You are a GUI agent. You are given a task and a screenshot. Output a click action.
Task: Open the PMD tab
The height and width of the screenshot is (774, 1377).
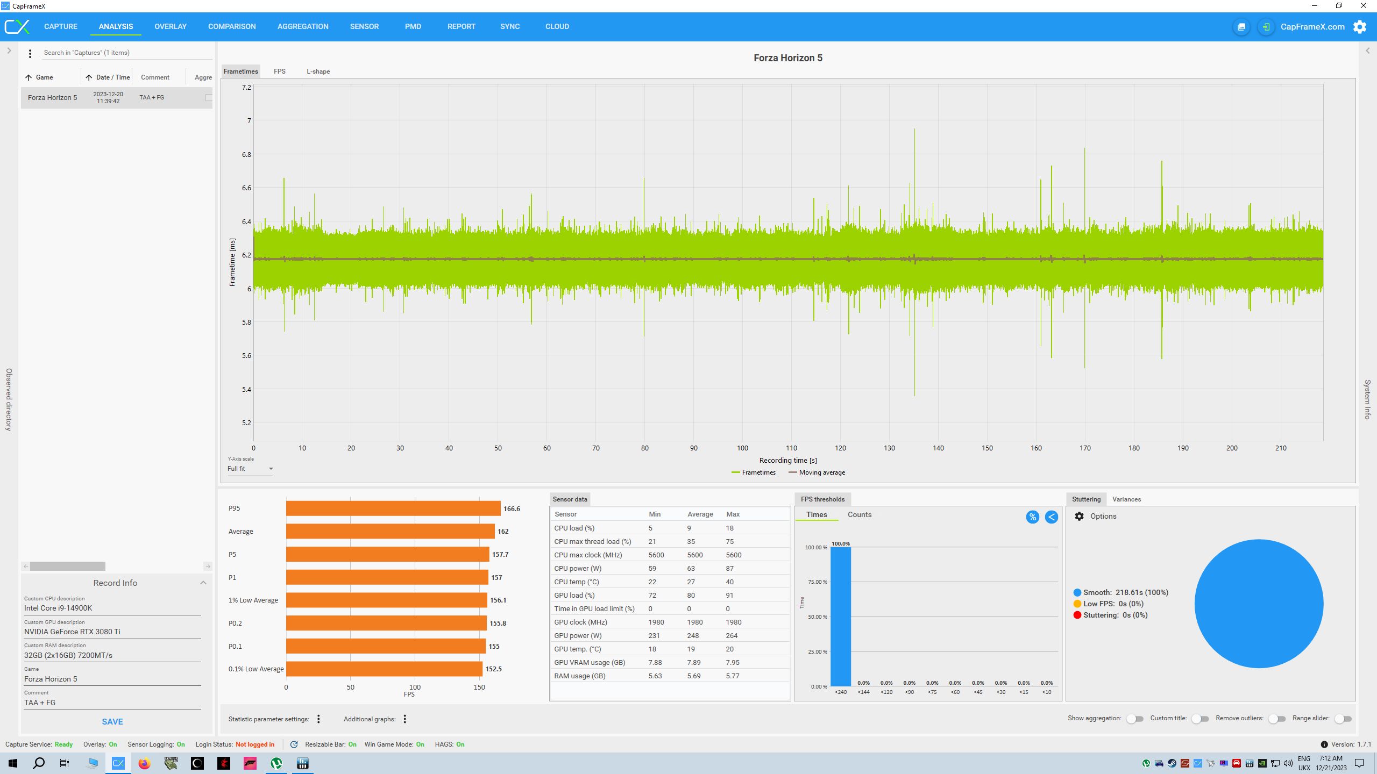413,26
